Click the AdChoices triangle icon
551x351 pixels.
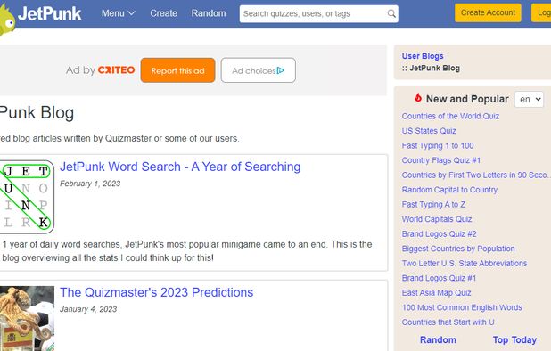(281, 70)
